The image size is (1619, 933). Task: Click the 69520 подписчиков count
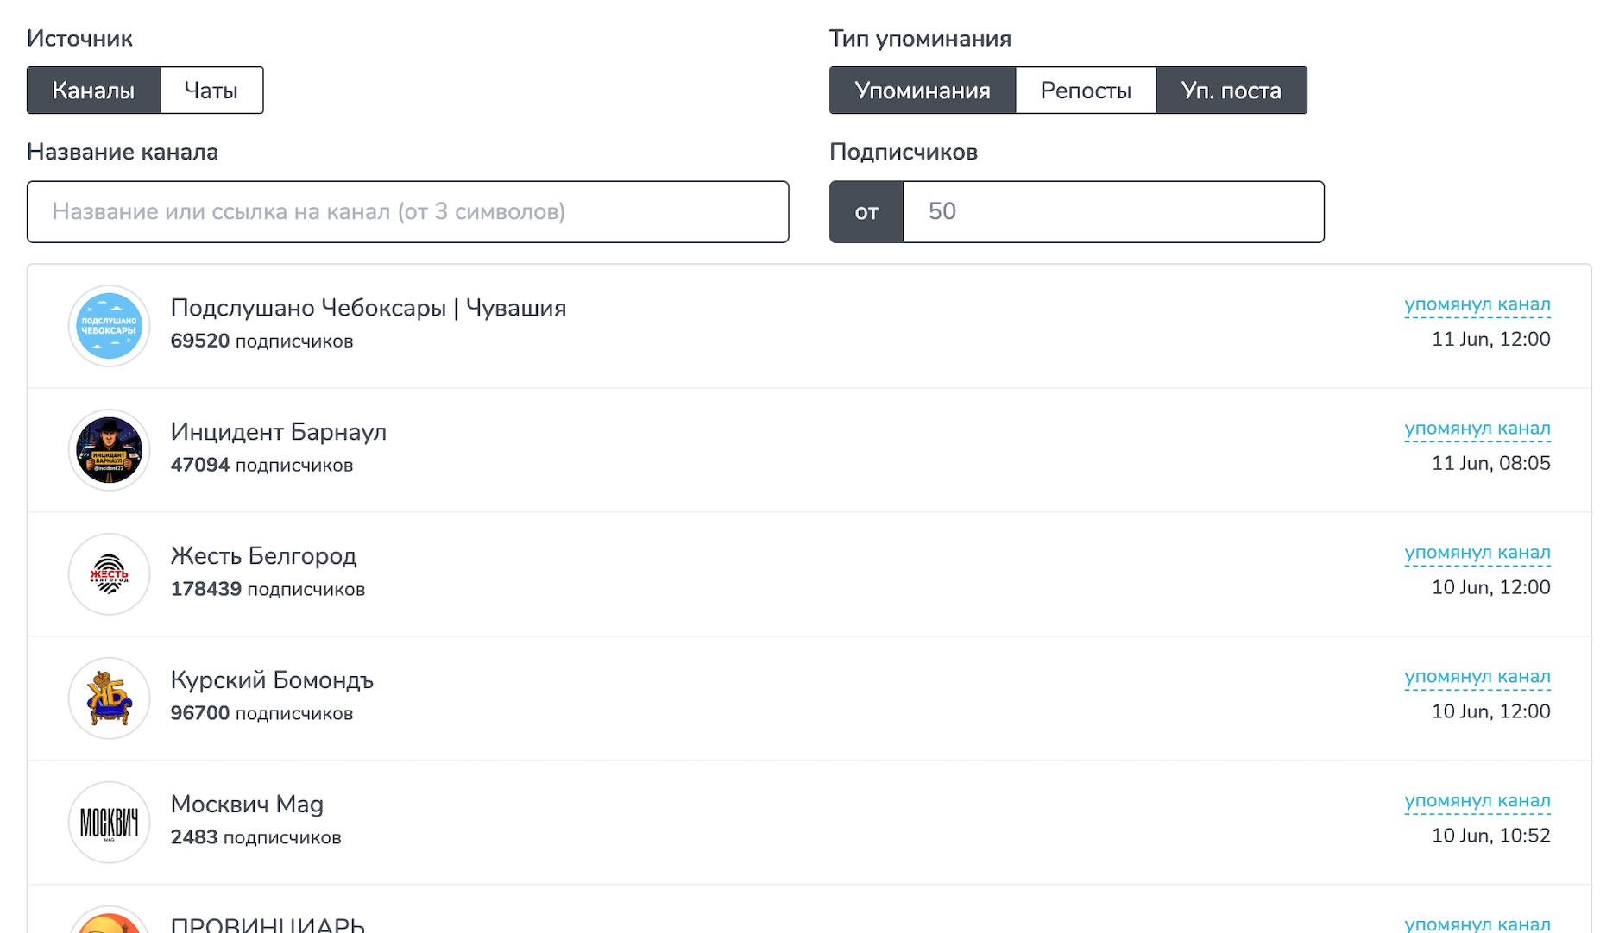(x=262, y=341)
